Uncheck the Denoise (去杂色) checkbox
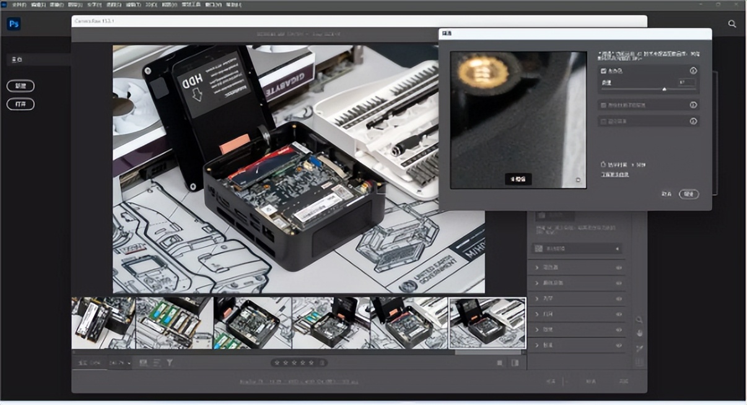747x405 pixels. 604,71
